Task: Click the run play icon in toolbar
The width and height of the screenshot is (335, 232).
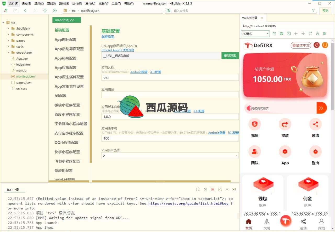Action: pyautogui.click(x=55, y=11)
